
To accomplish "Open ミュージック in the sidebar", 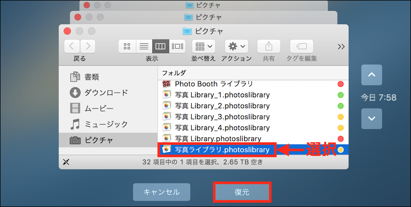I will coord(108,124).
